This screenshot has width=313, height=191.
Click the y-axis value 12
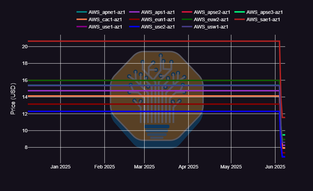point(25,114)
